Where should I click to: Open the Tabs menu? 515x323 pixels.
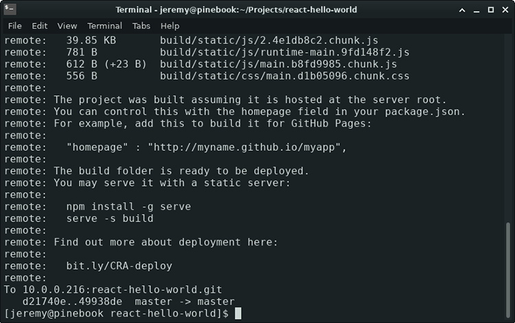coord(141,26)
